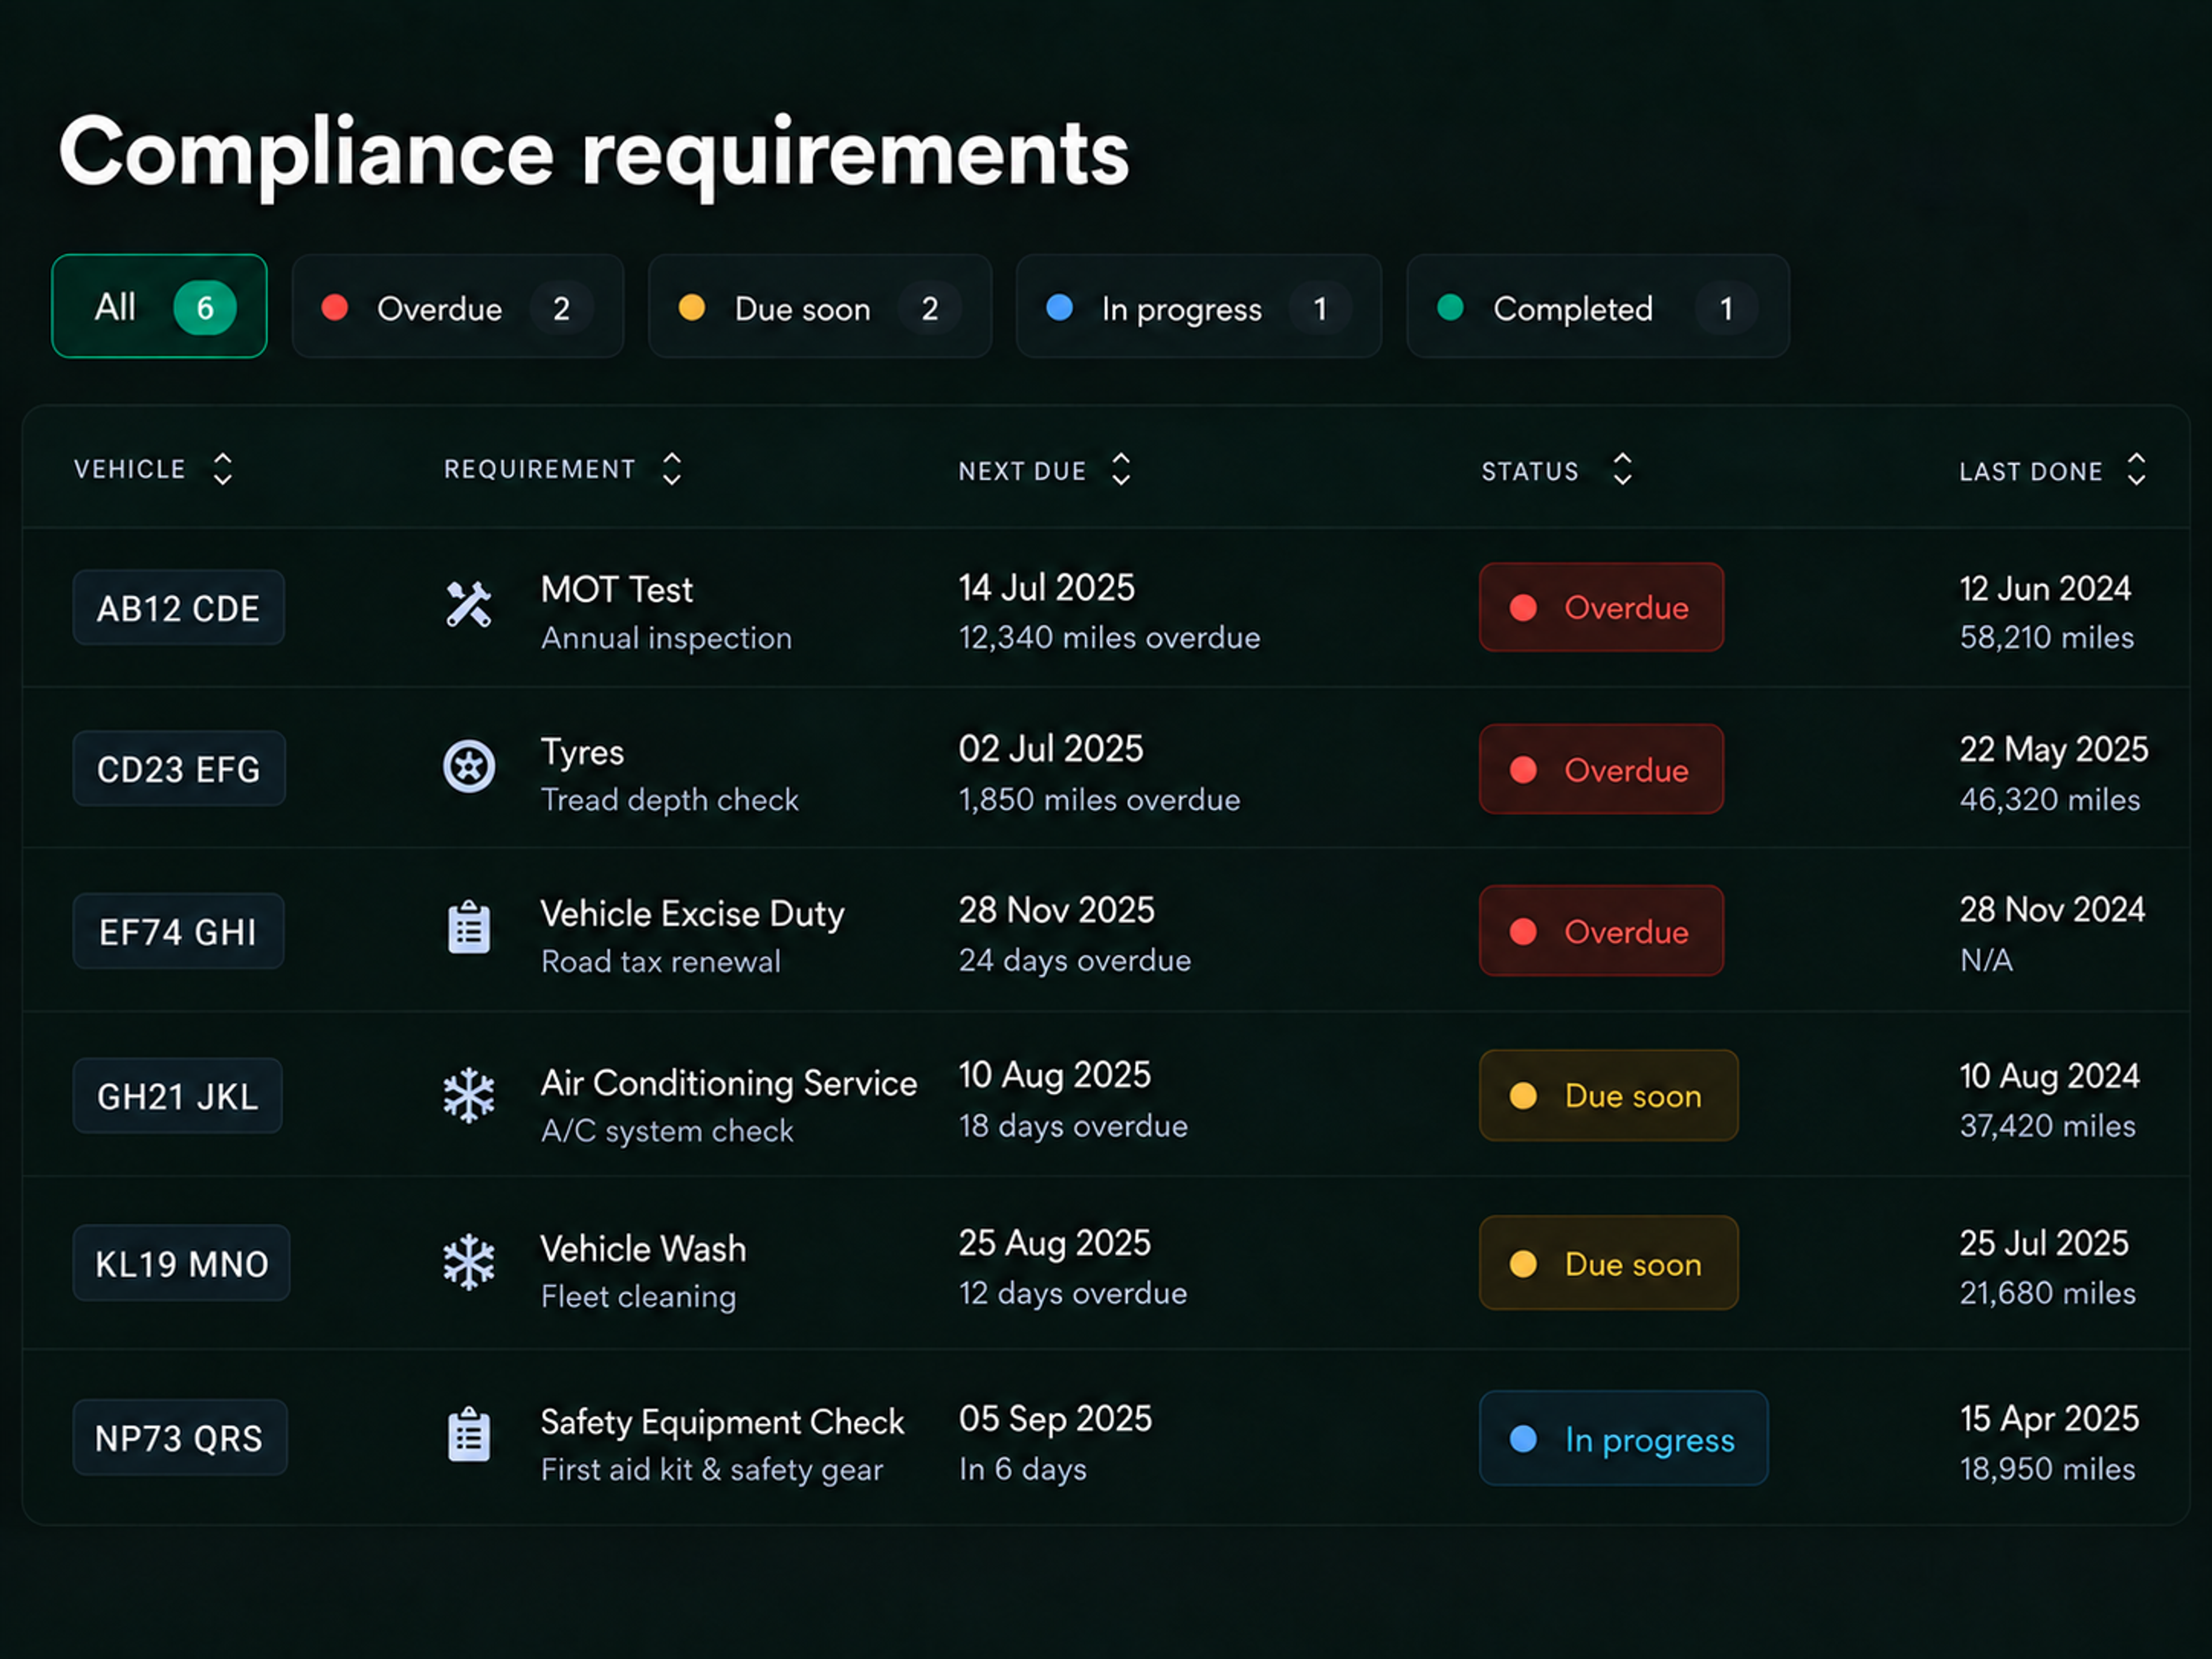Click the MOT Test requirement title
2212x1659 pixels.
point(616,589)
